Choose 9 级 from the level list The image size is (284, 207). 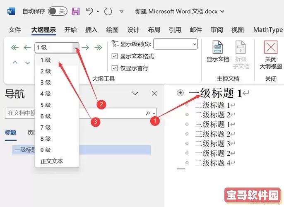(57, 150)
